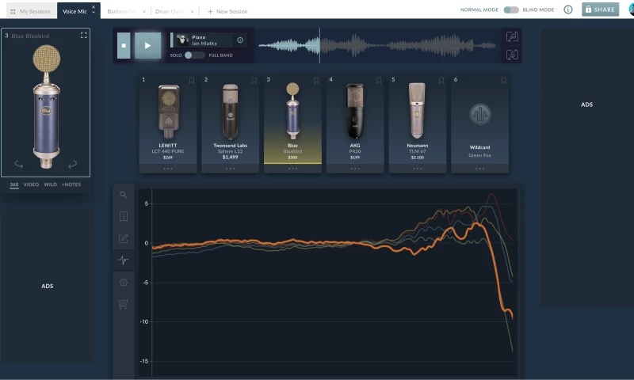Viewport: 634px width, 380px height.
Task: Stop audio playback
Action: pyautogui.click(x=124, y=46)
